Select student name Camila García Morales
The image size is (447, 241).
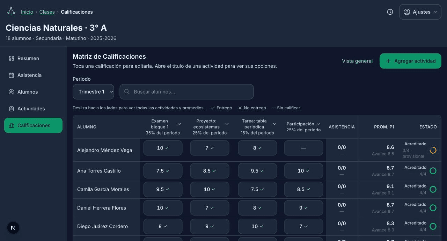click(103, 189)
